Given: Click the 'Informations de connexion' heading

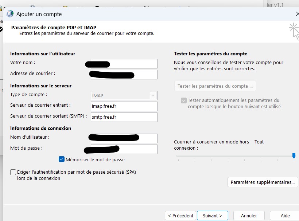Looking at the screenshot, I should point(40,128).
